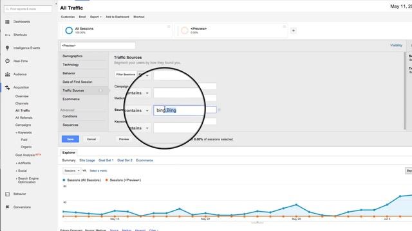Click the plus icon to add a segment
412x231 pixels.
tap(294, 31)
